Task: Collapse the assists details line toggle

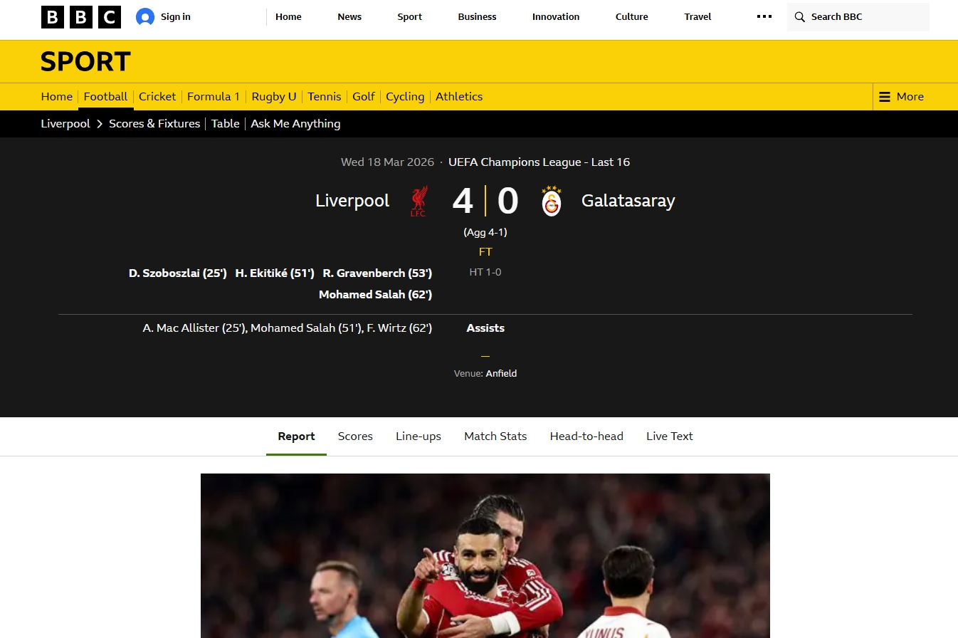Action: (485, 355)
